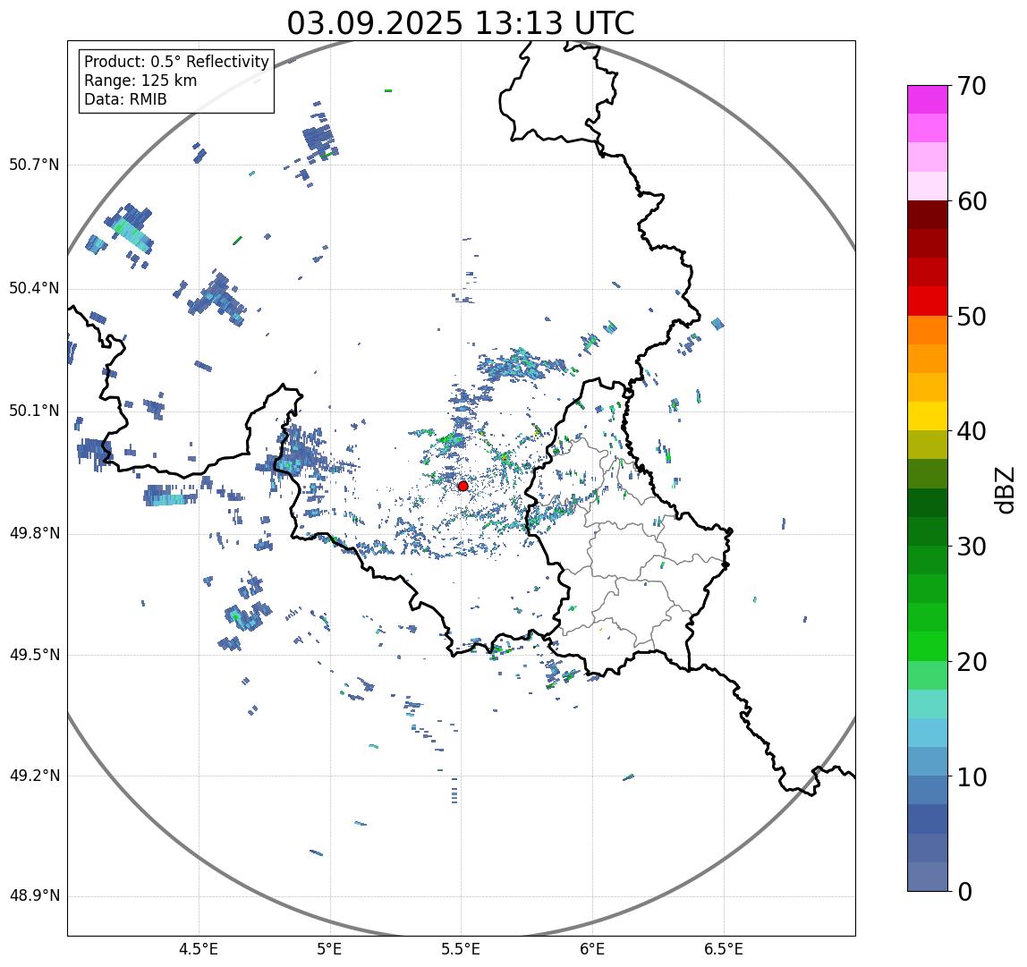Click the colorbar tick label 50

pos(972,317)
